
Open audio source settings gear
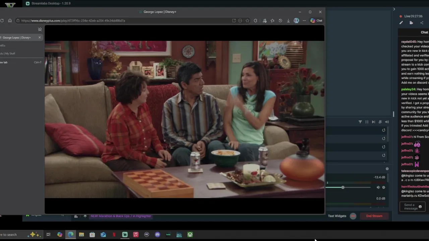coord(384,187)
